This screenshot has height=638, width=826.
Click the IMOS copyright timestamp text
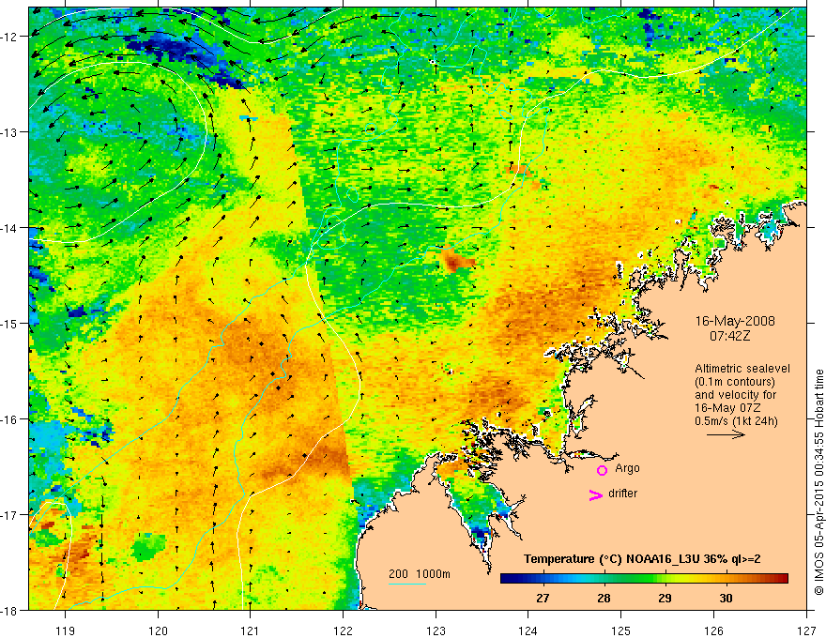click(x=818, y=481)
